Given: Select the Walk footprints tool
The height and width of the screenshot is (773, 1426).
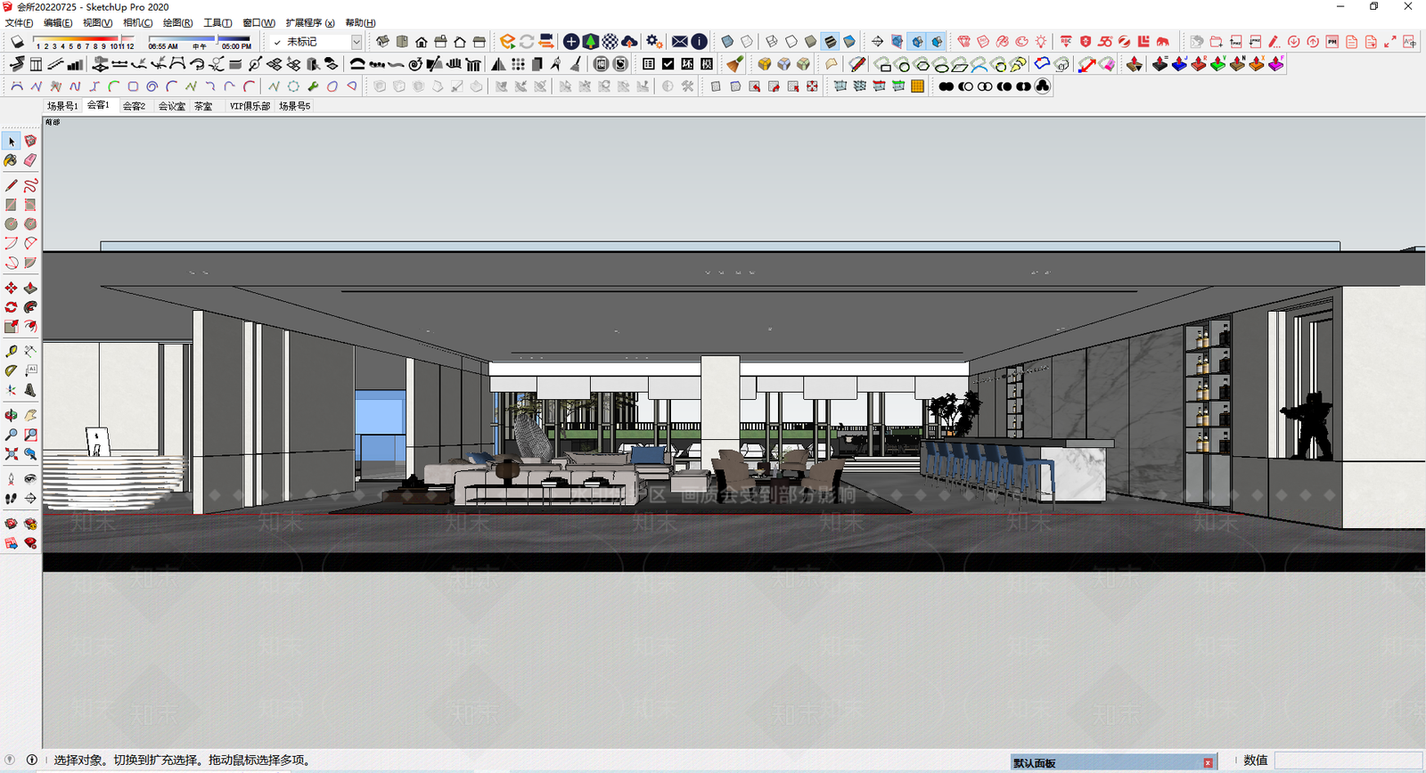Looking at the screenshot, I should 11,499.
